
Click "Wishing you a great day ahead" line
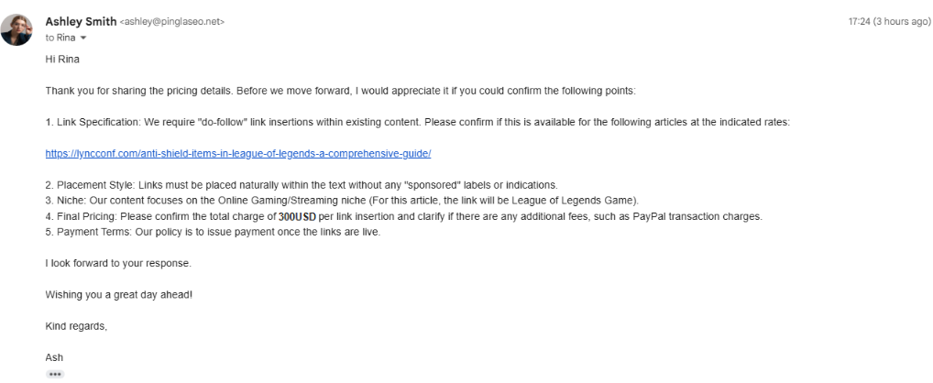click(119, 294)
